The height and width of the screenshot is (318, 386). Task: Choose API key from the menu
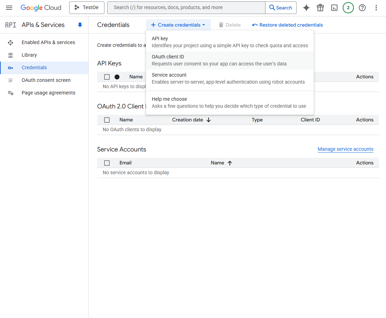(x=230, y=42)
